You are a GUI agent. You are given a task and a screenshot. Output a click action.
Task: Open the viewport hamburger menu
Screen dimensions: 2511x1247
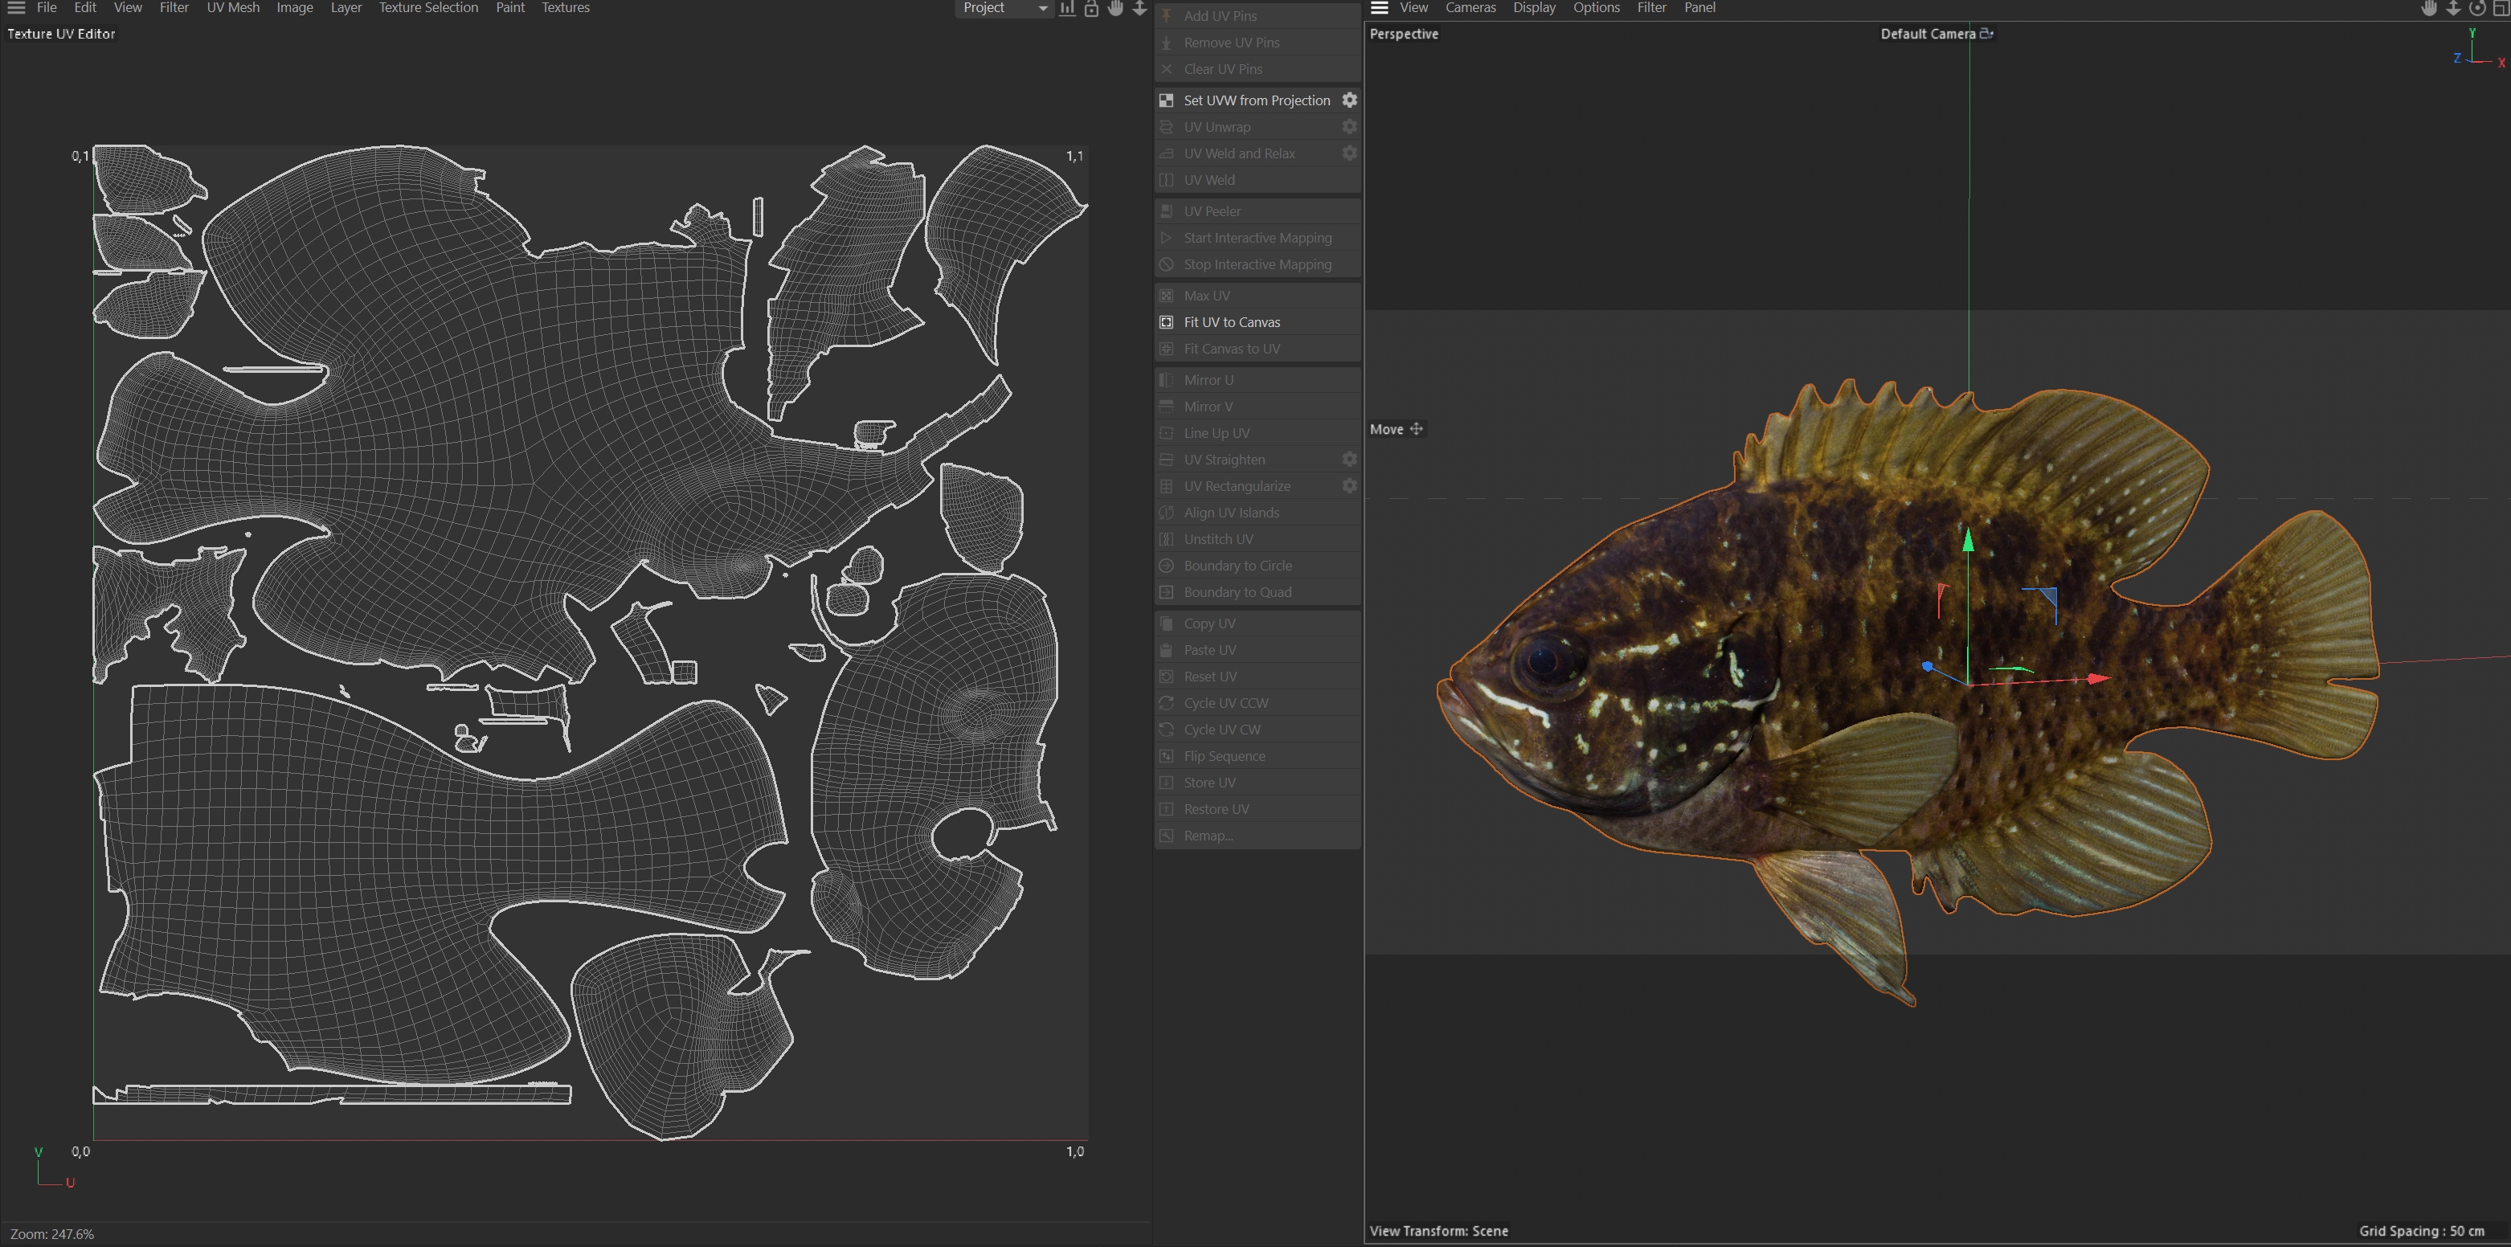pos(1380,8)
